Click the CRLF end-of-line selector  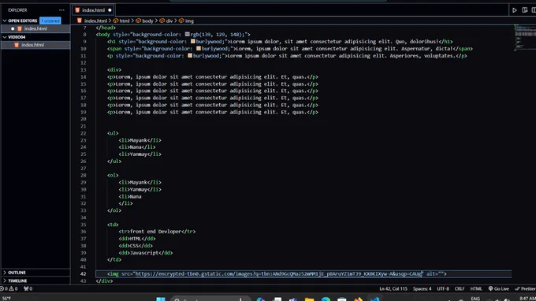(x=460, y=288)
